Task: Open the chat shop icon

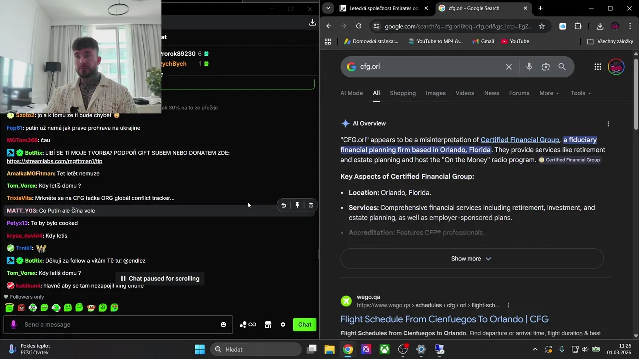Action: pos(268,325)
